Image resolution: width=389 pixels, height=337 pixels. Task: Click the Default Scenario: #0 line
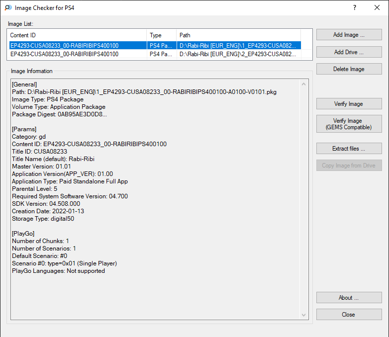(39, 256)
